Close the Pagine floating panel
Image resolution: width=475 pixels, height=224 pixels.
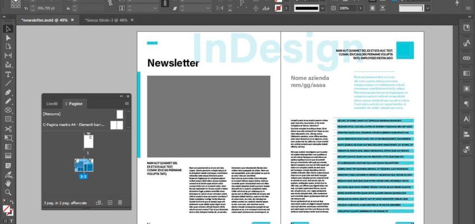pyautogui.click(x=128, y=96)
